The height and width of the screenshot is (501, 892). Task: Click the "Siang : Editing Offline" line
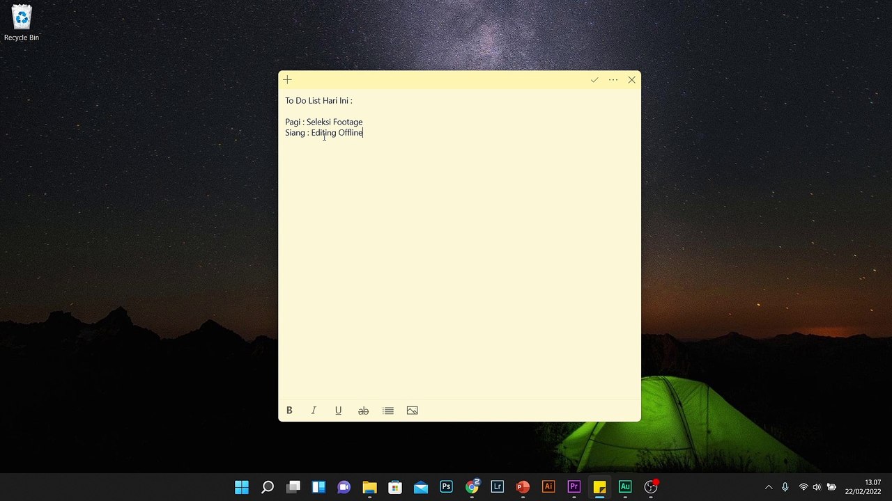click(x=324, y=133)
